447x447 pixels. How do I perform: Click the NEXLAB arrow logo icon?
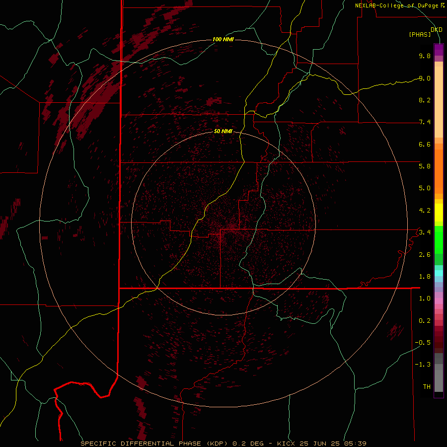pyautogui.click(x=443, y=5)
